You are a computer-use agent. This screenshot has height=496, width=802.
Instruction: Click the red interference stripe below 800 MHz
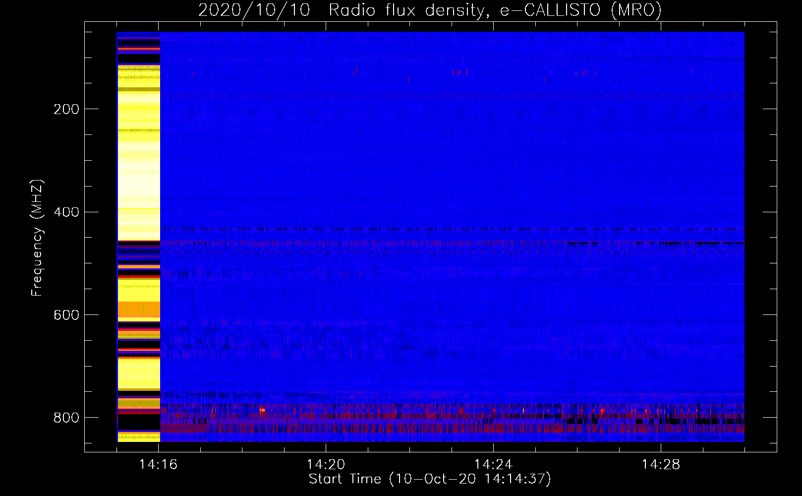tap(452, 429)
